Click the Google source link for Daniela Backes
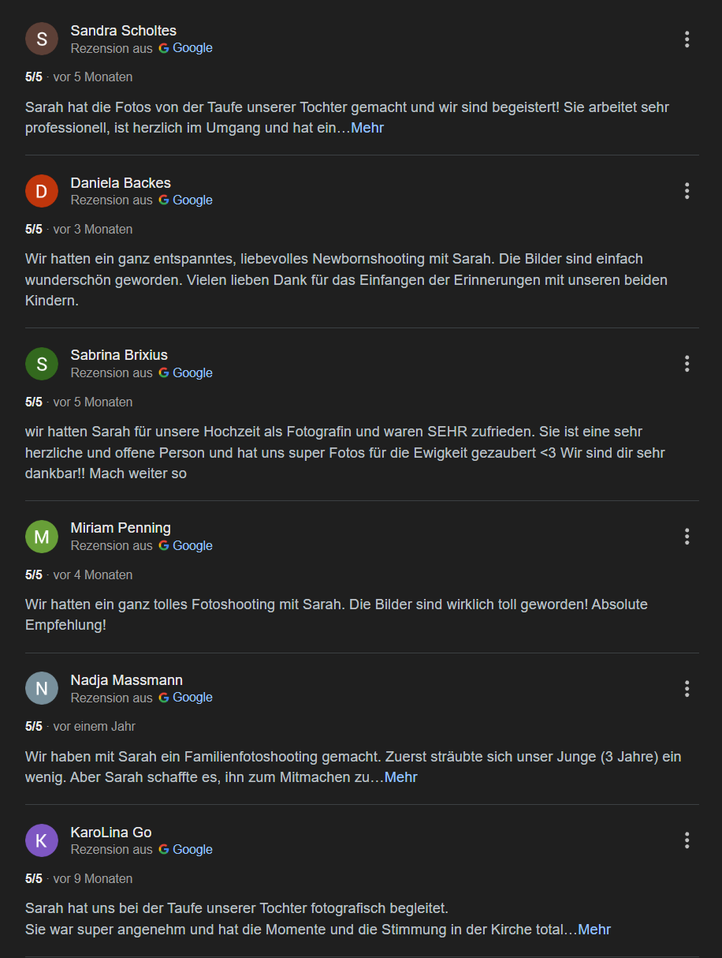 (192, 200)
